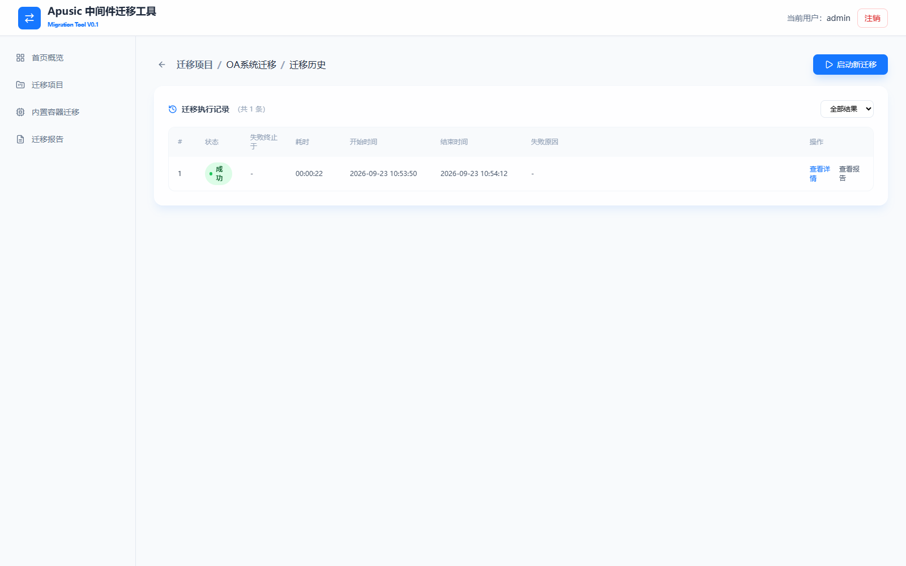Click the 失败原因 column header
The image size is (906, 566).
(x=544, y=142)
